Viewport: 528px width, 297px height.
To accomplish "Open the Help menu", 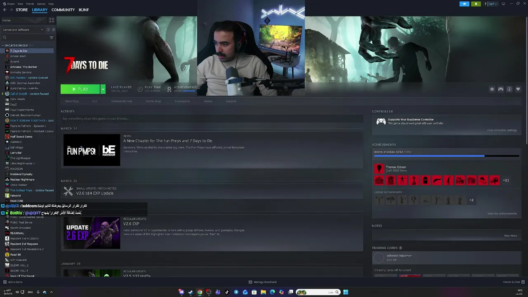I will (x=51, y=4).
